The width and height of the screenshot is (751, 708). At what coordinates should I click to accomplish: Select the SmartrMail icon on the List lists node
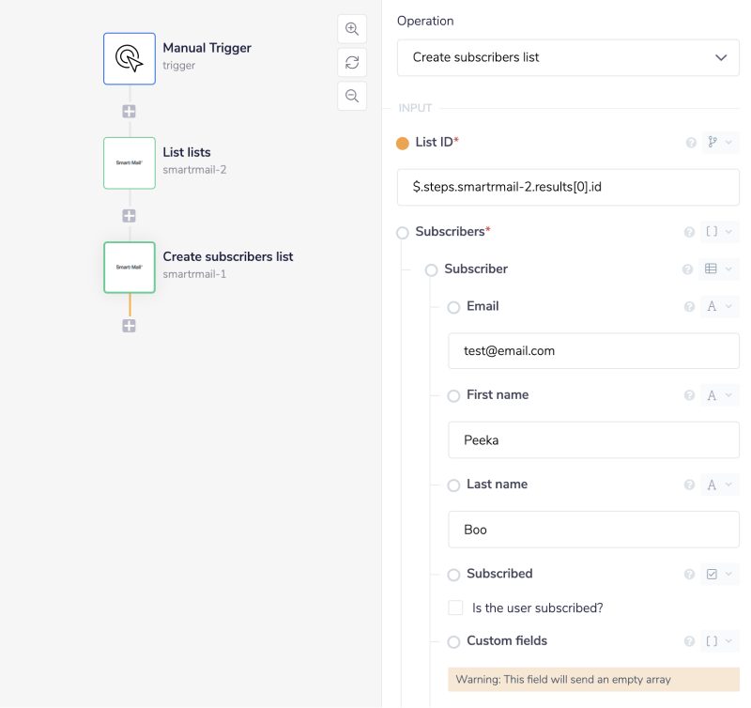(129, 162)
